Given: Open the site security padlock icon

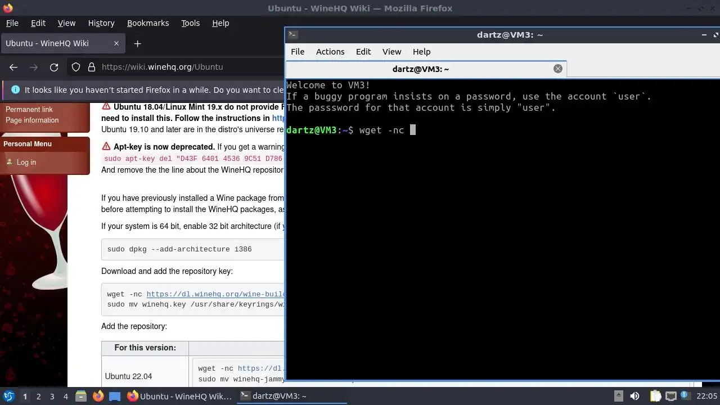Looking at the screenshot, I should [x=92, y=67].
